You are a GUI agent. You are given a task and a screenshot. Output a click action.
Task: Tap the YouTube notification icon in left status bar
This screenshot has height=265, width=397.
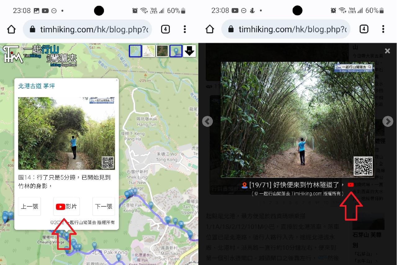[x=45, y=11]
